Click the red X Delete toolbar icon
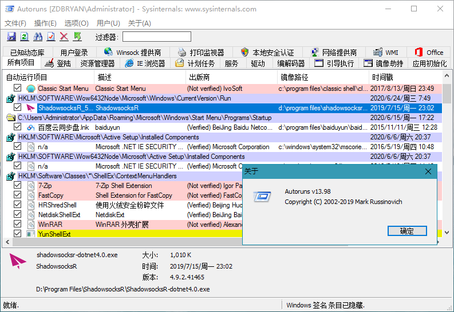This screenshot has width=454, height=312. coord(64,37)
